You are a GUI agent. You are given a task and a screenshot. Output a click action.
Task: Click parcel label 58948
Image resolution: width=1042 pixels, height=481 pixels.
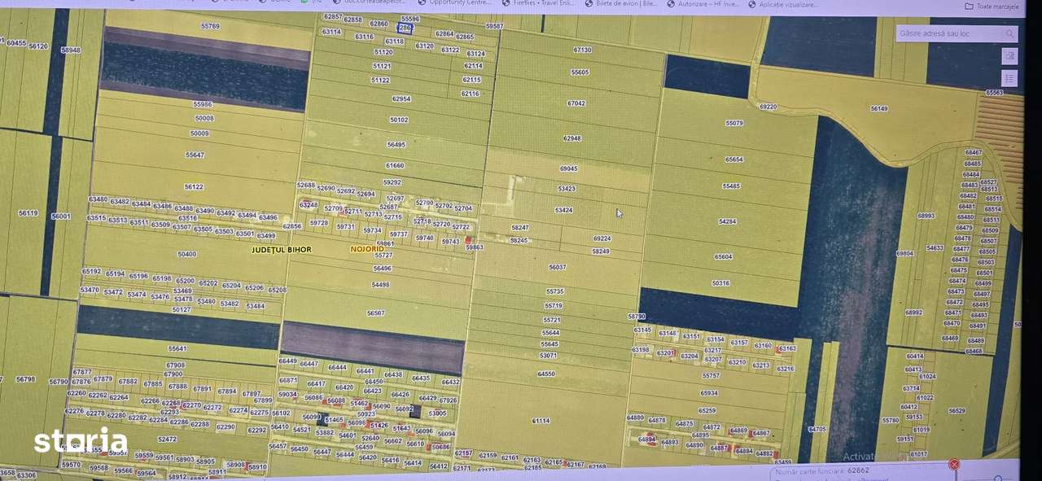(x=71, y=50)
